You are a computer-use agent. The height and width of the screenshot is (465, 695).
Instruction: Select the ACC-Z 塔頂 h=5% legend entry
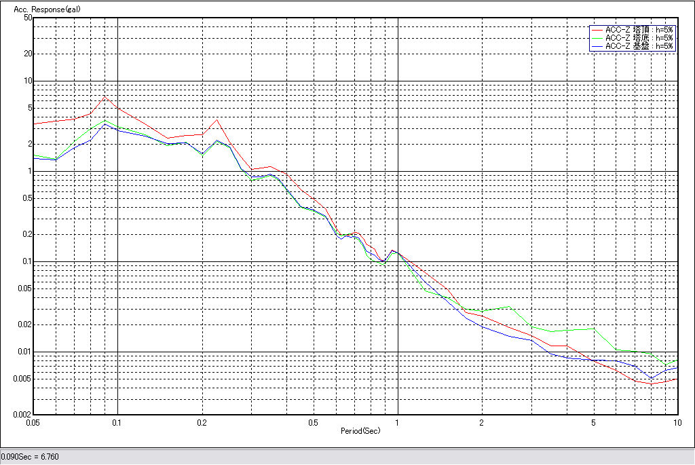[639, 30]
